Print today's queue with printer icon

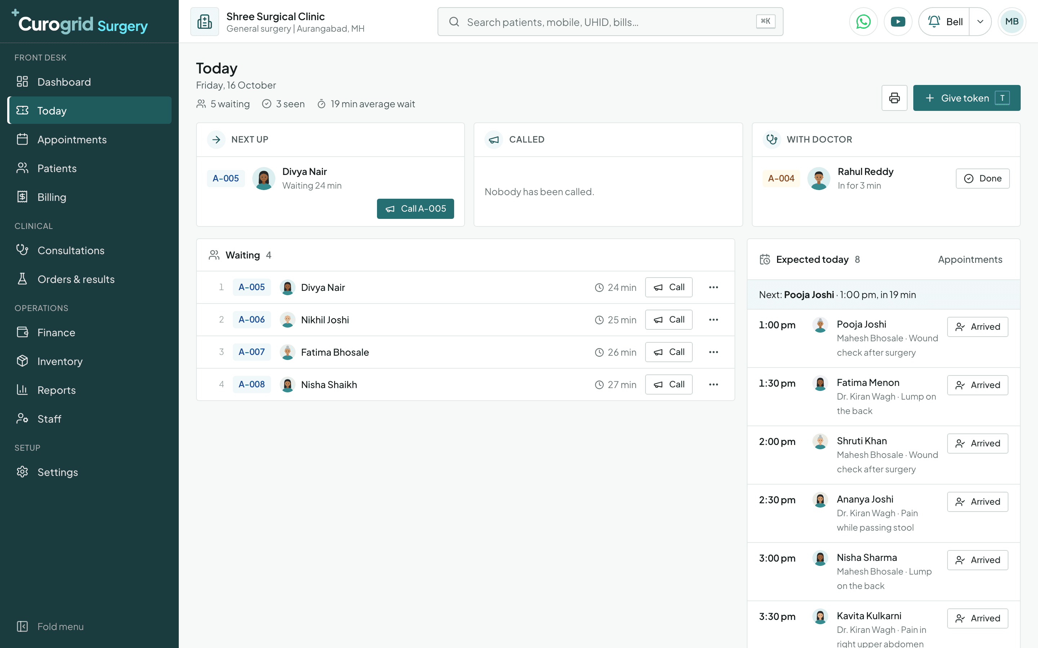(894, 98)
